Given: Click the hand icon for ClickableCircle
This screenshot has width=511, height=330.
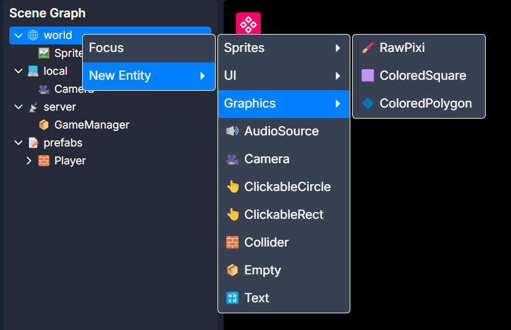Looking at the screenshot, I should coord(232,187).
